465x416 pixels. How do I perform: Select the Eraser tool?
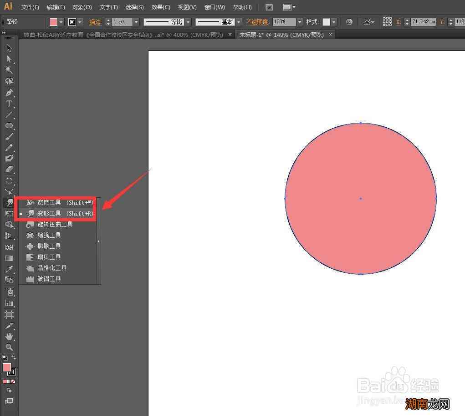[9, 170]
